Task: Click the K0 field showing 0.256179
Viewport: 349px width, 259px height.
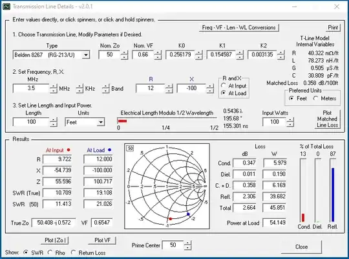Action: click(x=180, y=54)
